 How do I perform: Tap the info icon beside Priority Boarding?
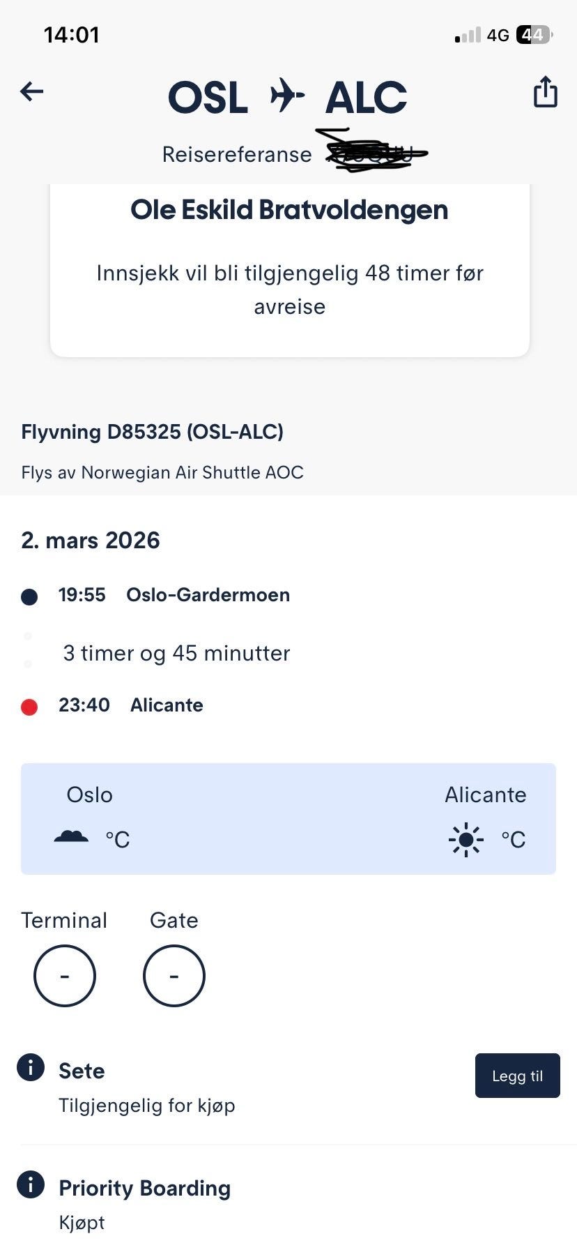(31, 1184)
